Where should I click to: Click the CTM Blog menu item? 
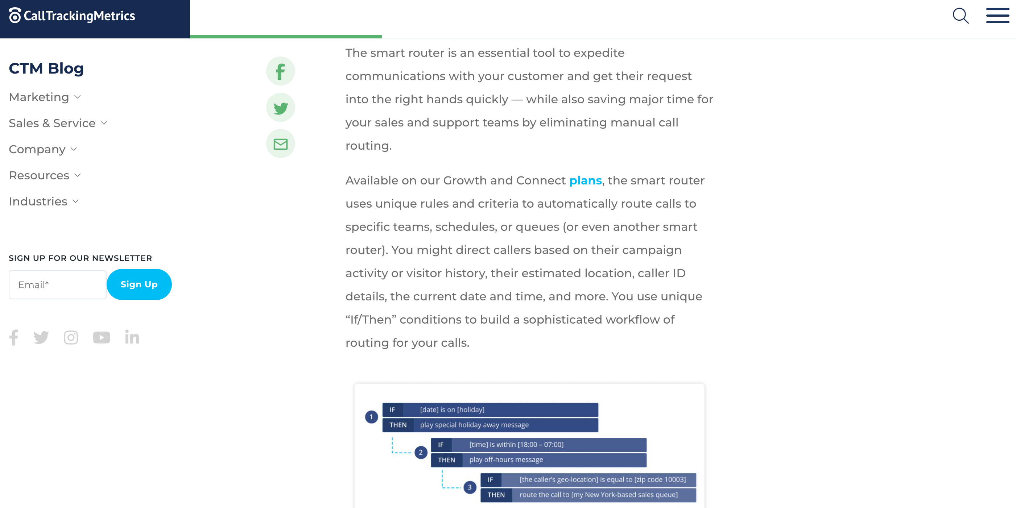46,68
